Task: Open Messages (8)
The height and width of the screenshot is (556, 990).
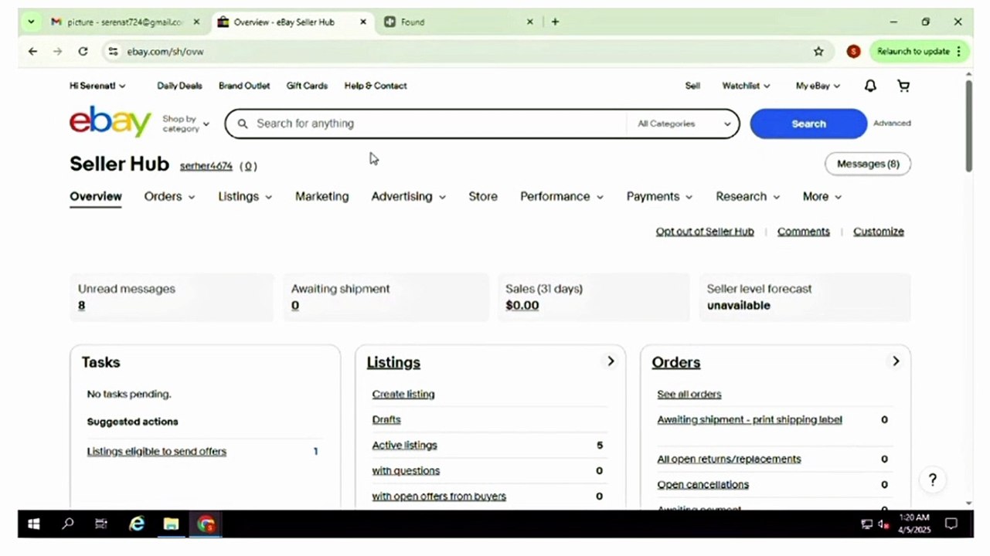Action: (x=868, y=164)
